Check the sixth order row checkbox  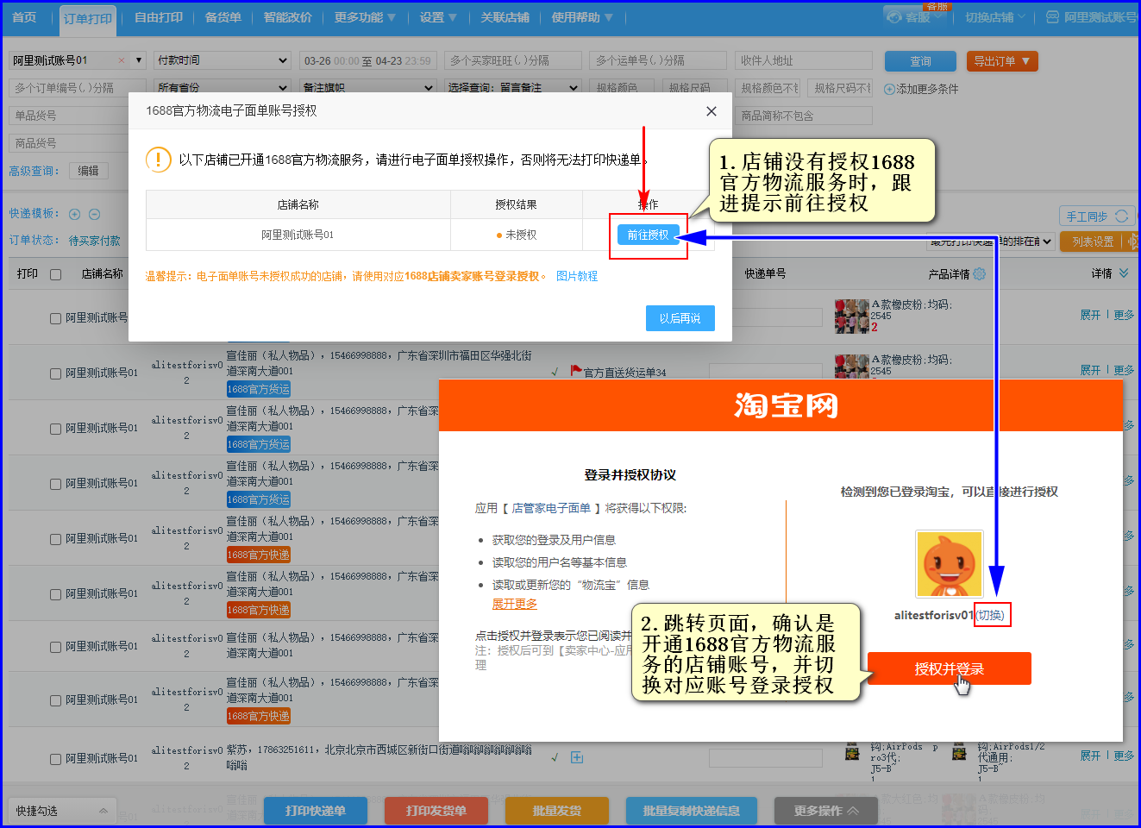pyautogui.click(x=55, y=594)
